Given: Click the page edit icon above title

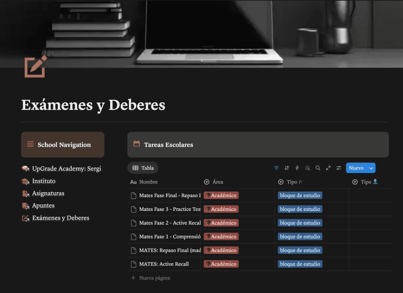Looking at the screenshot, I should click(36, 67).
